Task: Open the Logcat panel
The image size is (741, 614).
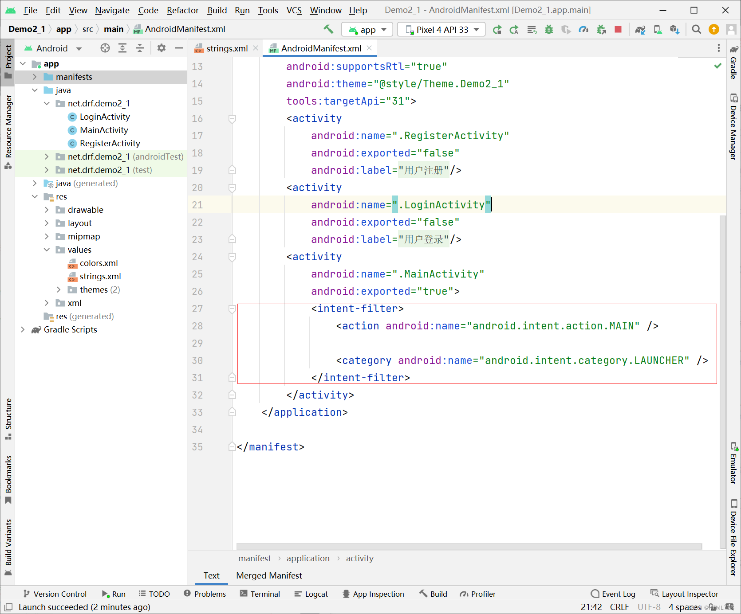Action: click(x=311, y=594)
